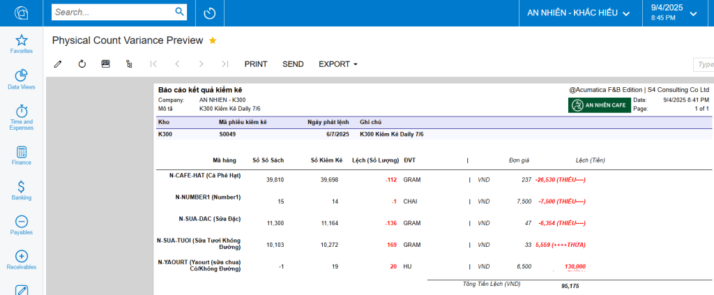The width and height of the screenshot is (714, 295).
Task: Click the report heading Báo cáo kết quả kiểm kê
Action: [200, 90]
